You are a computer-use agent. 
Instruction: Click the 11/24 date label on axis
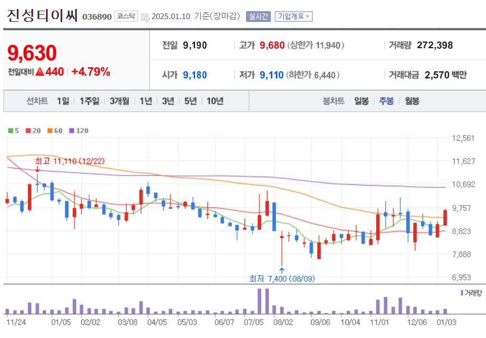point(16,322)
